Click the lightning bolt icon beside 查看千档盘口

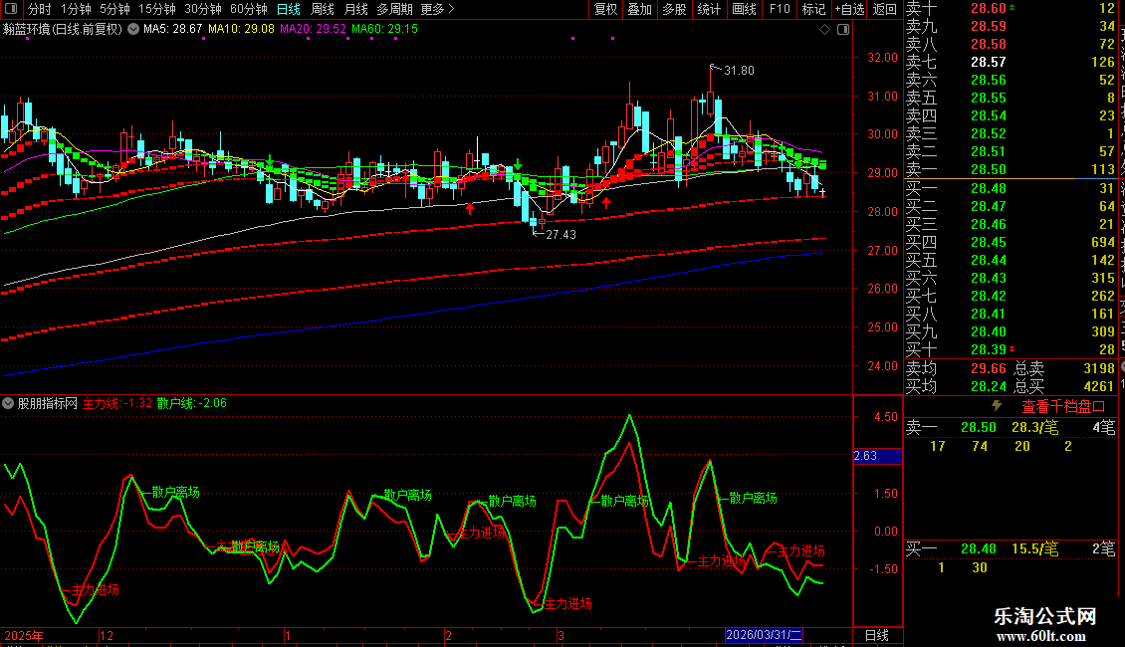997,406
